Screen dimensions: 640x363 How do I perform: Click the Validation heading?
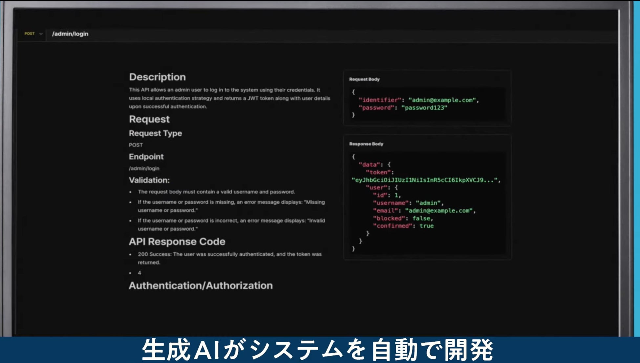[149, 180]
